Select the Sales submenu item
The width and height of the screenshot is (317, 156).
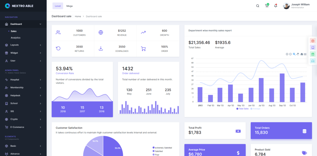click(14, 31)
